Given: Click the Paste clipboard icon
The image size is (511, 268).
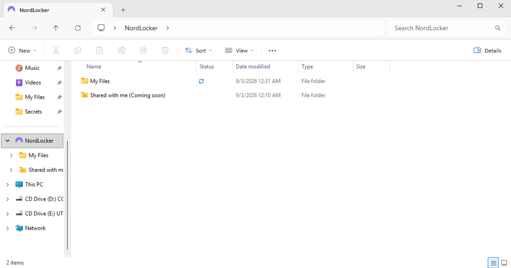Looking at the screenshot, I should pos(100,50).
